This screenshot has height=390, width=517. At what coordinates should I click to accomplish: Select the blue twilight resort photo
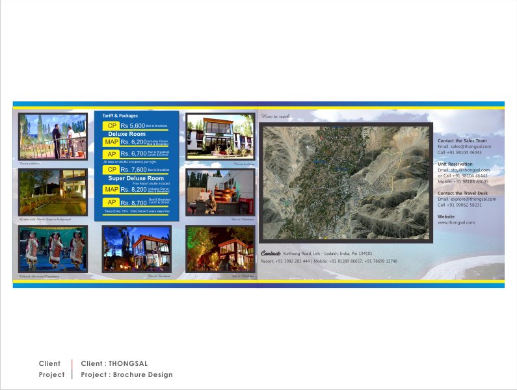point(137,248)
